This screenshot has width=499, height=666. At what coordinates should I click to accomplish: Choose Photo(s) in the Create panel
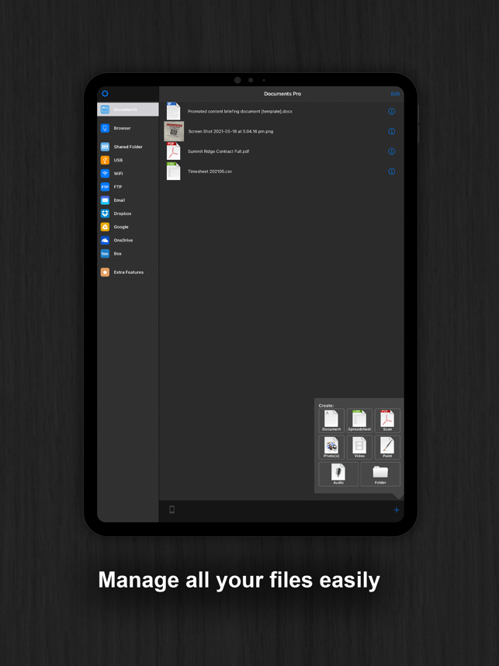(331, 447)
